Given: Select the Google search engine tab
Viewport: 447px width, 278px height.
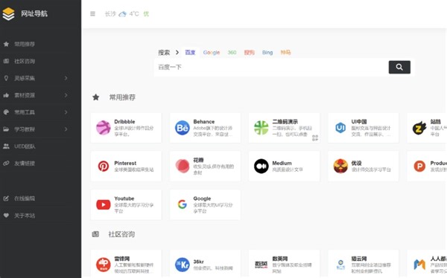Looking at the screenshot, I should [x=212, y=52].
